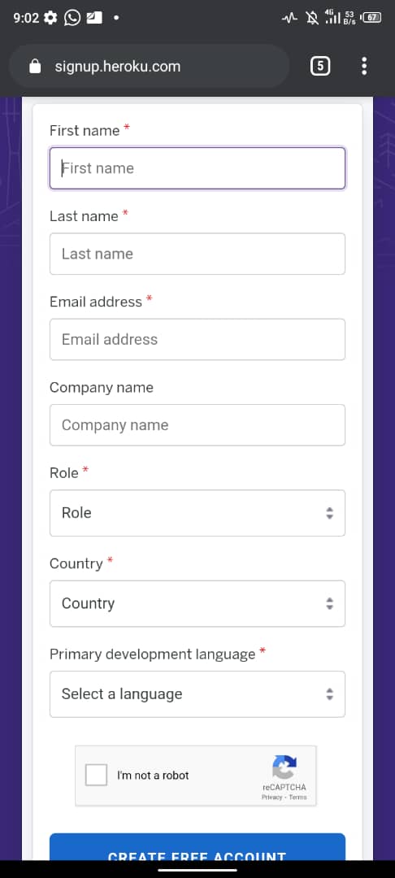This screenshot has width=395, height=878.
Task: Tap the battery indicator icon
Action: [372, 17]
